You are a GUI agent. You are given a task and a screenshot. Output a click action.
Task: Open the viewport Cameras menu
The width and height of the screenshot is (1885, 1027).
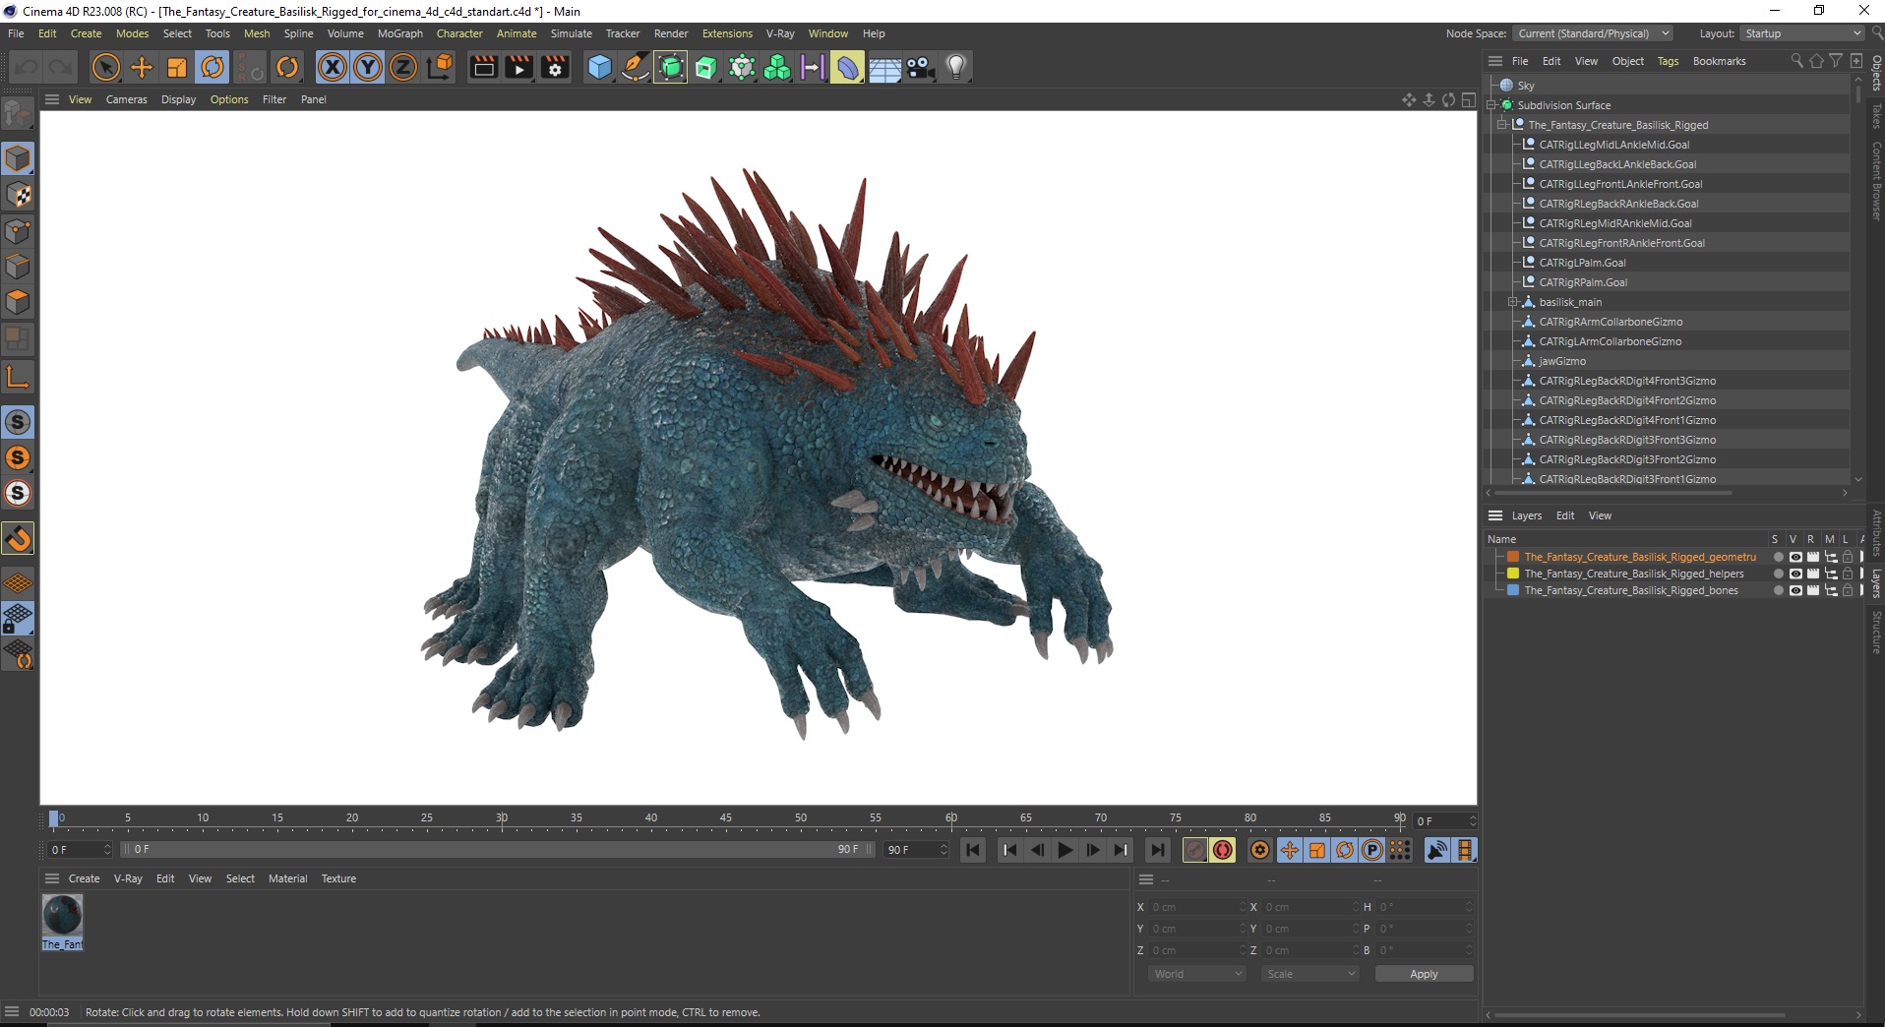click(127, 99)
